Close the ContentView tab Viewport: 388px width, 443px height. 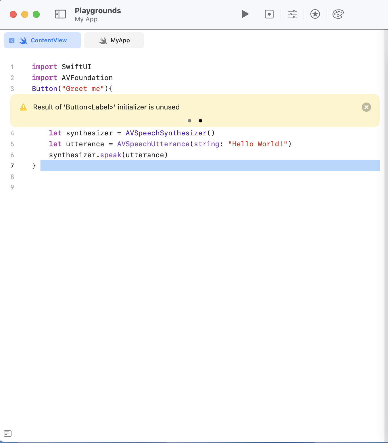pos(12,41)
